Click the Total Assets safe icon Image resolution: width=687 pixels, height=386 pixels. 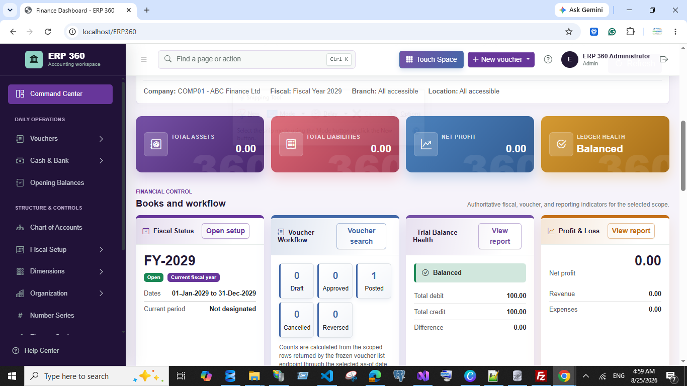156,144
